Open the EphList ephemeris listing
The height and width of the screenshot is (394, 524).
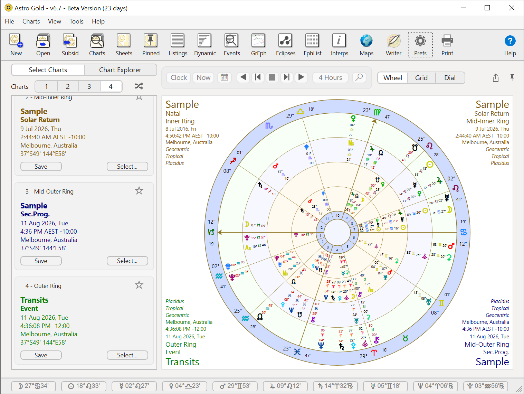tap(313, 45)
